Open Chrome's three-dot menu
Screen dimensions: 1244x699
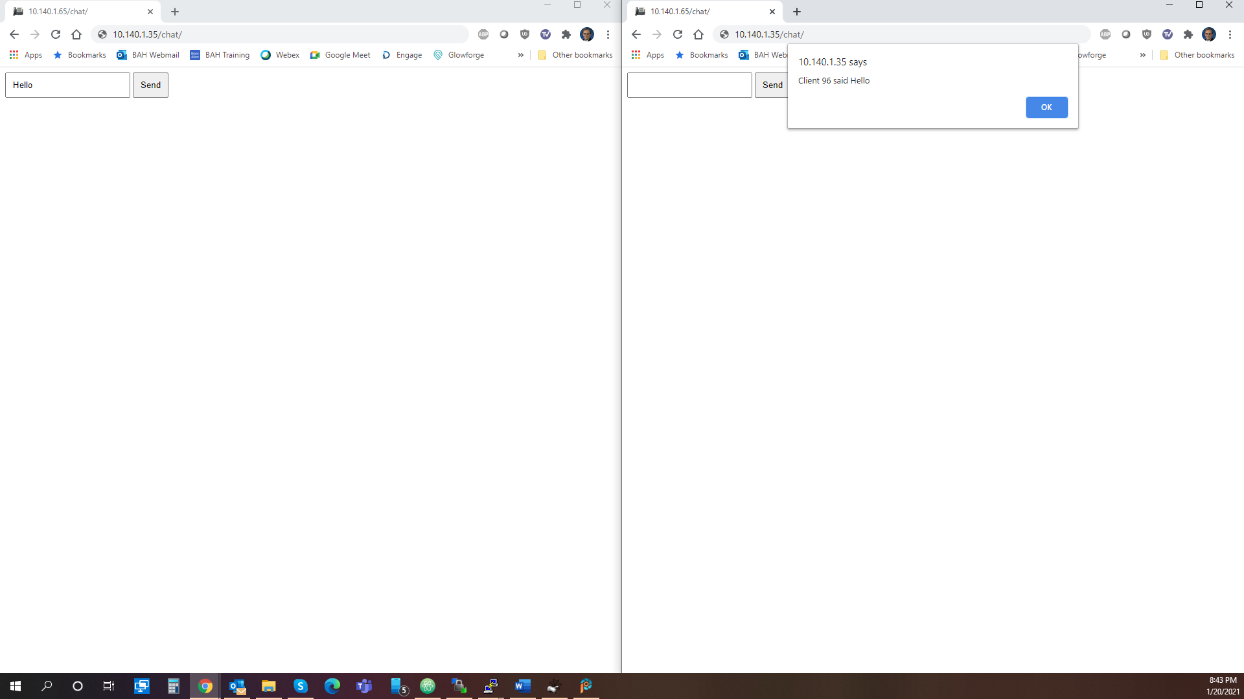click(608, 34)
